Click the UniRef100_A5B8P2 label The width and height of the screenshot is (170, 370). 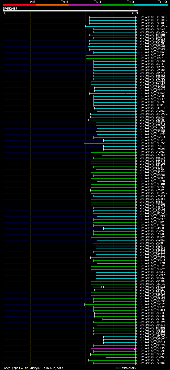[x=152, y=348]
